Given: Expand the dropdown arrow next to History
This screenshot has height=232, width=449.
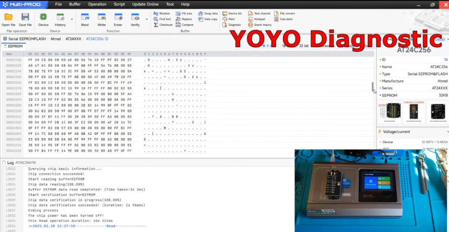Looking at the screenshot, I should [72, 19].
